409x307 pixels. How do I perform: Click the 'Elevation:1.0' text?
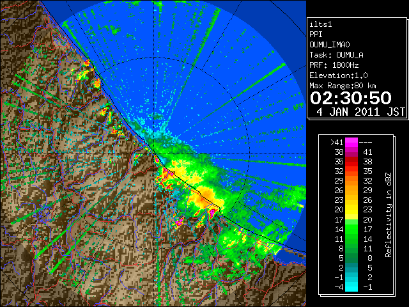click(339, 75)
